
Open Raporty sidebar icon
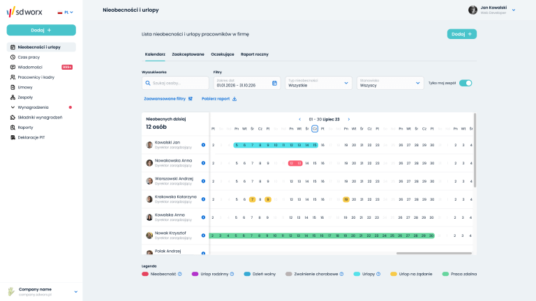click(x=13, y=128)
